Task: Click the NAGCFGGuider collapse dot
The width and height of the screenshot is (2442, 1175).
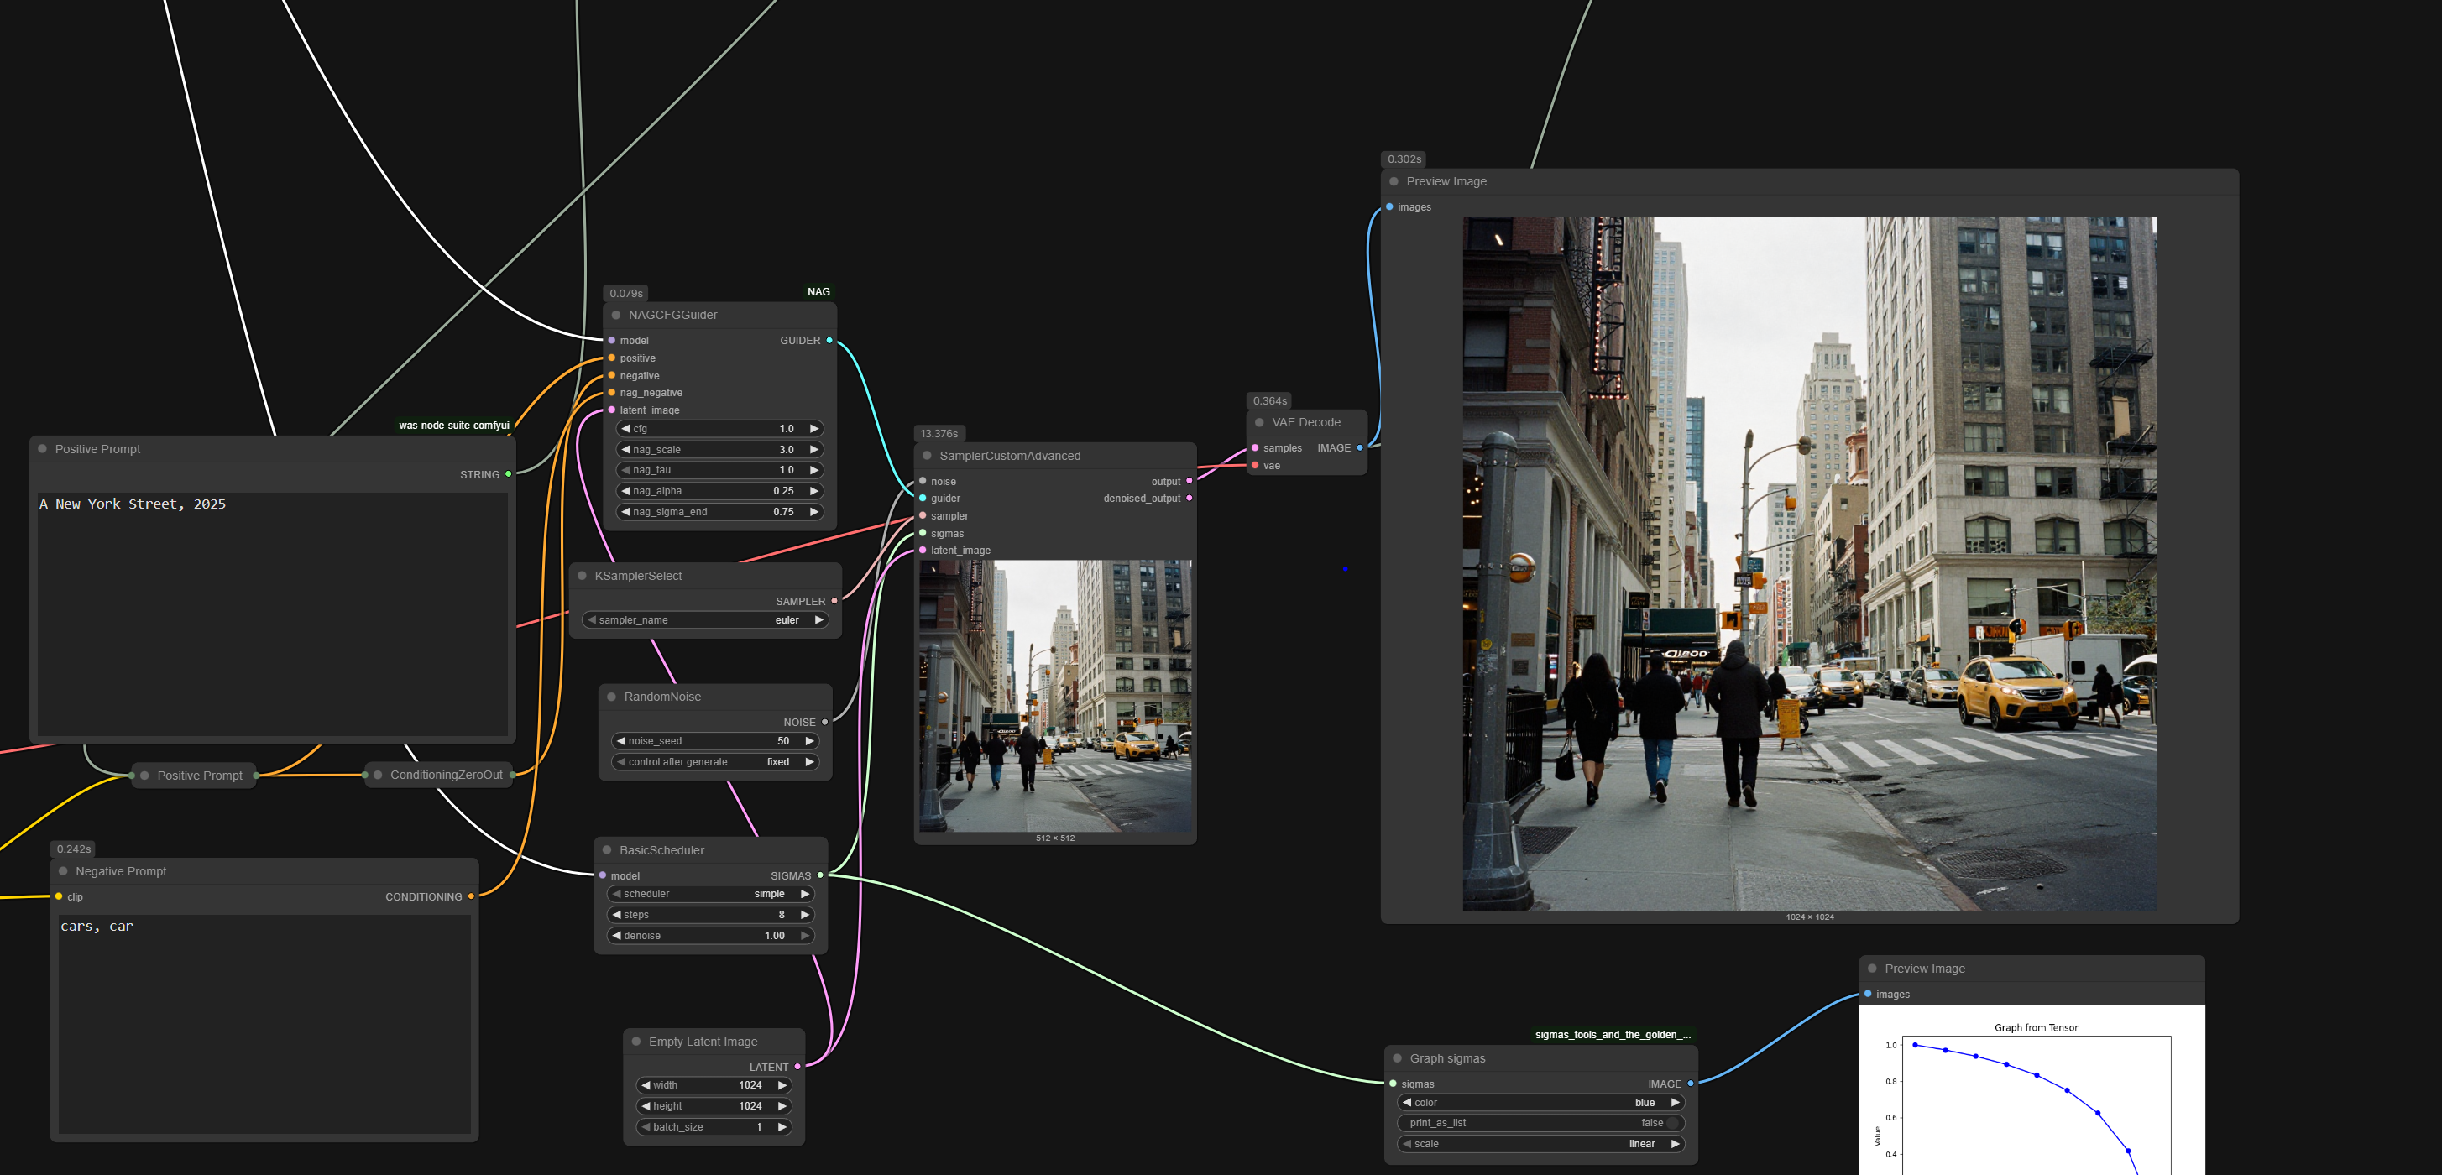Action: pos(616,316)
